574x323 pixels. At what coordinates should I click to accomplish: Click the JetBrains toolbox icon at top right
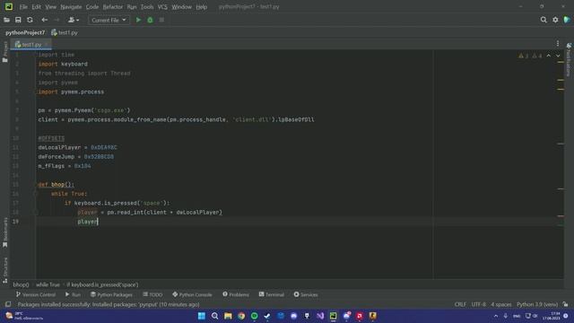(x=567, y=20)
